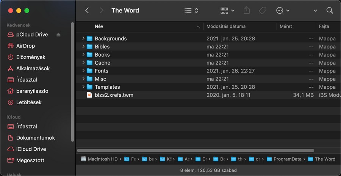Open AirDrop in the sidebar

click(x=25, y=46)
